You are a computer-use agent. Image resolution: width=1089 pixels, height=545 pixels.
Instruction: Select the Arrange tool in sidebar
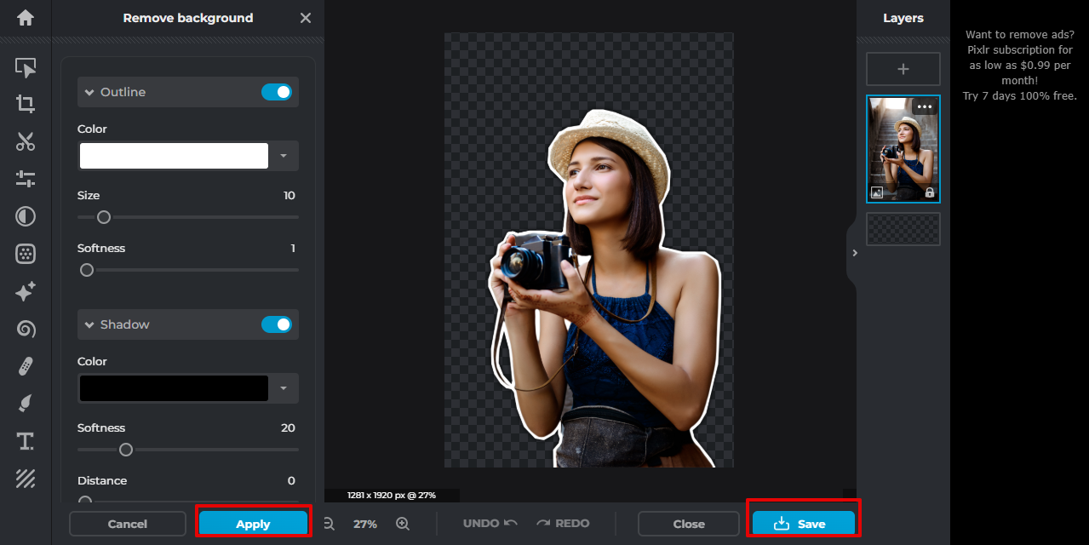26,67
